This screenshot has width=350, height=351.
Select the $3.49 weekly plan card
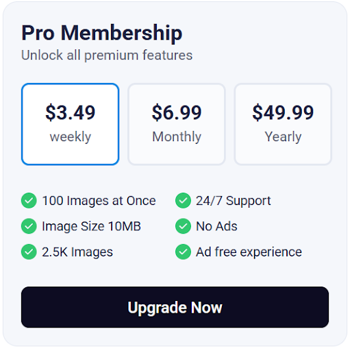[70, 124]
